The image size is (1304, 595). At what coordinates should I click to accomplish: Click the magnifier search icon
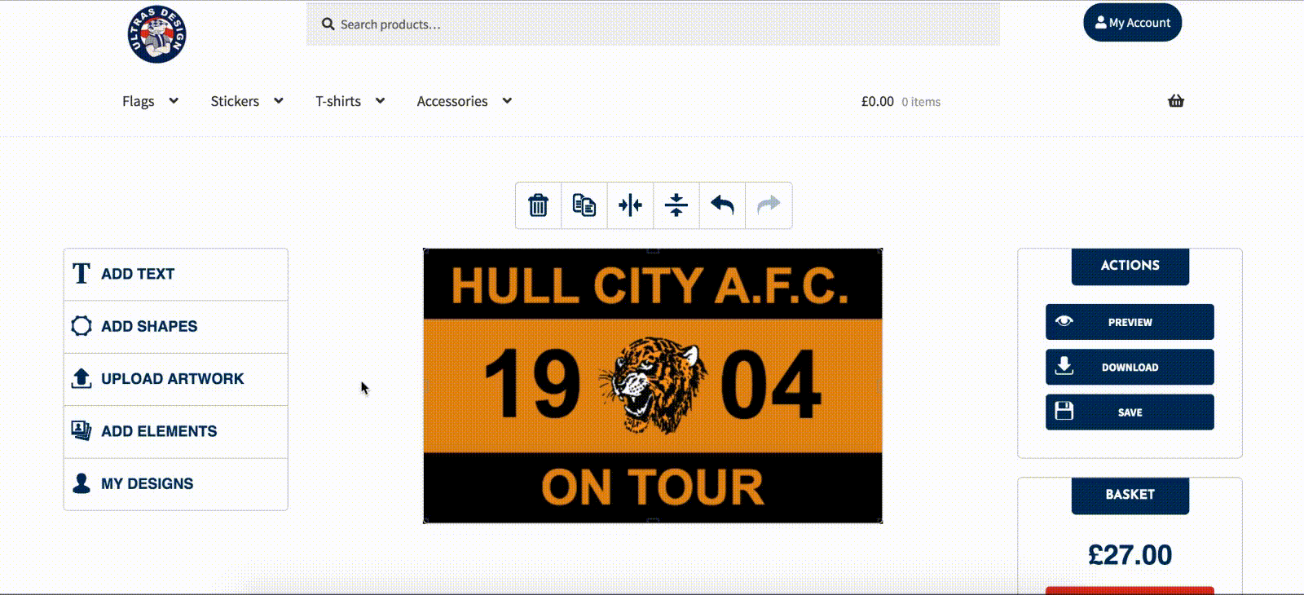pyautogui.click(x=328, y=24)
